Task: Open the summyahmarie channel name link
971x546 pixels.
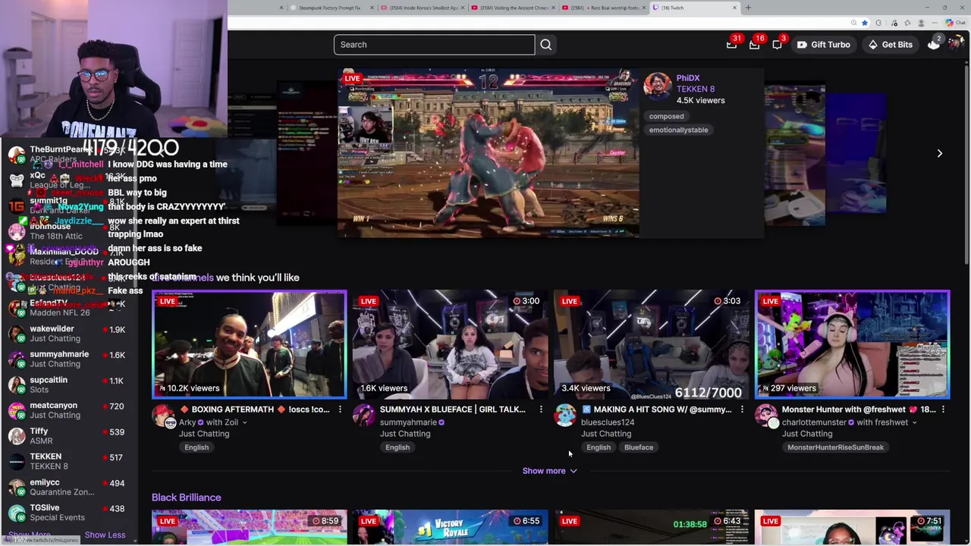Action: tap(408, 422)
